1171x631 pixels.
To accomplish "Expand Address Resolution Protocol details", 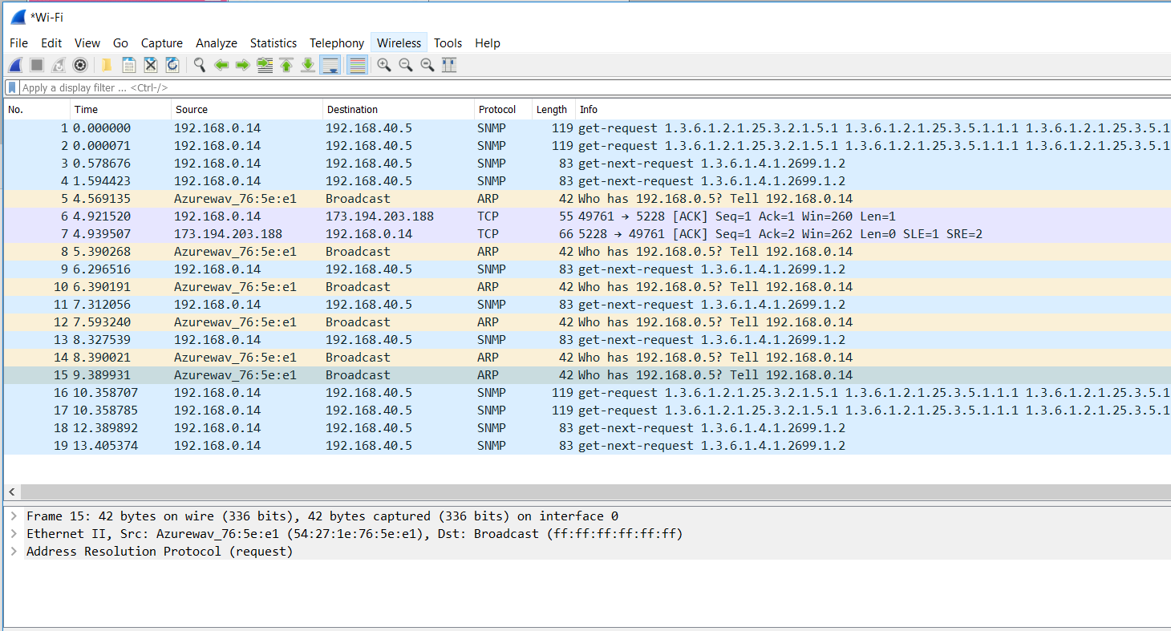I will click(x=14, y=552).
